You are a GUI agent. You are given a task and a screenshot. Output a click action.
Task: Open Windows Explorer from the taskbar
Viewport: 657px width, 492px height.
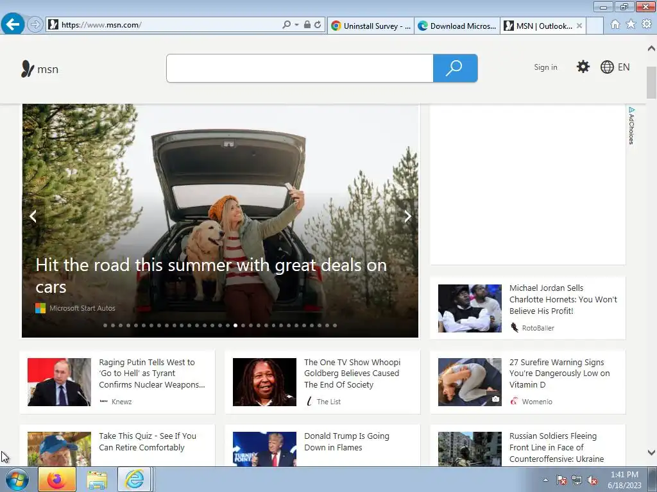(97, 479)
